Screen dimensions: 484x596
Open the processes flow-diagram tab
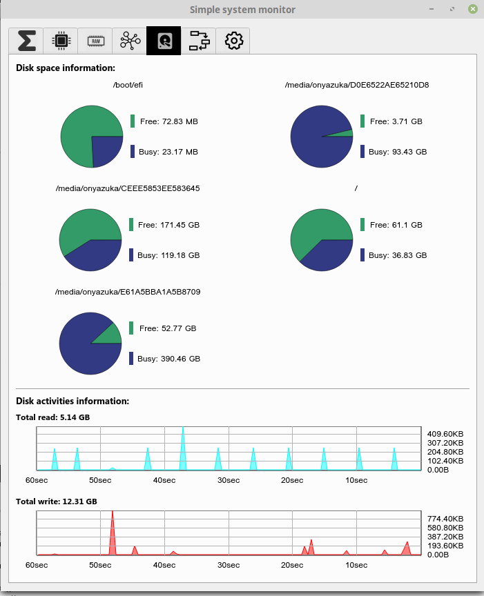(199, 41)
